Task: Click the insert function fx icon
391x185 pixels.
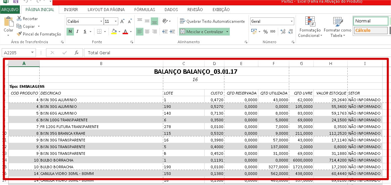Action: tap(77, 53)
